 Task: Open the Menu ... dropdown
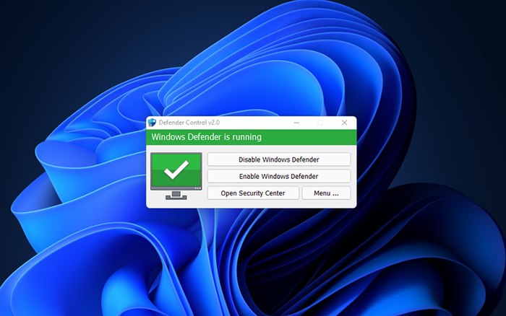pos(326,193)
